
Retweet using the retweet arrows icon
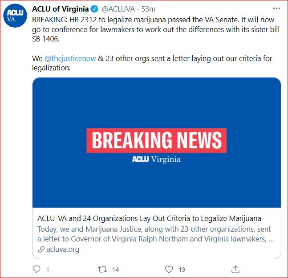(x=102, y=270)
